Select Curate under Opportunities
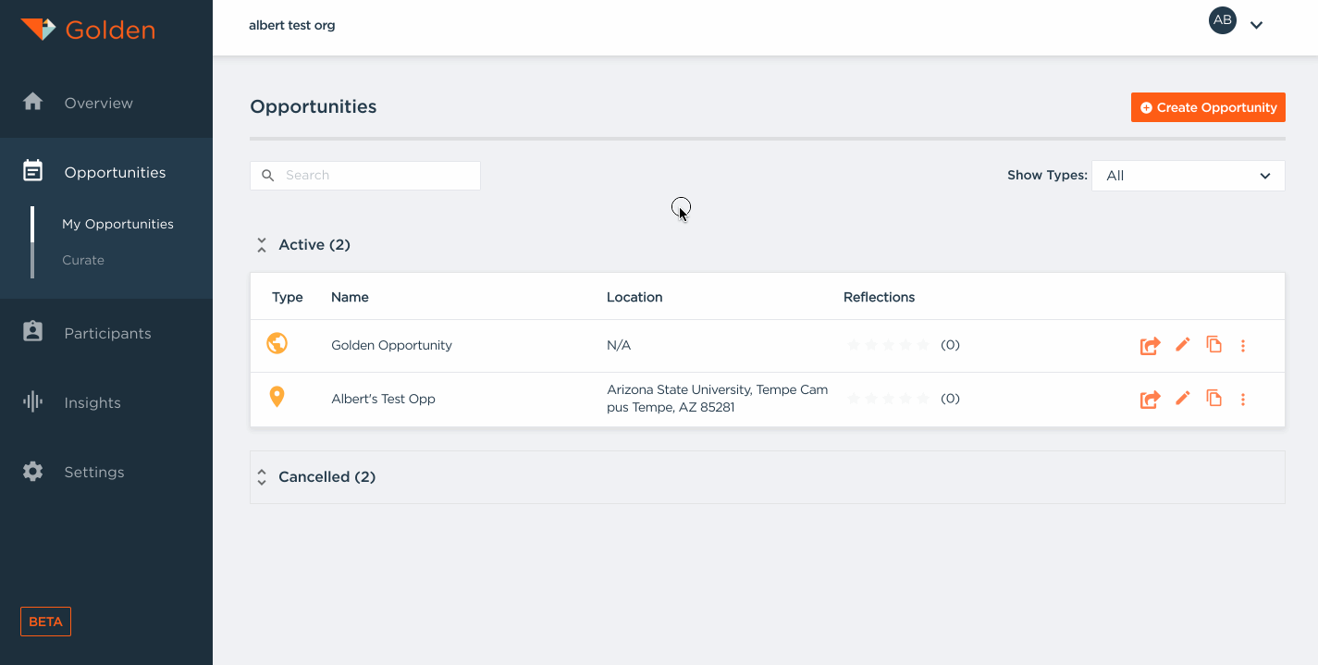1318x665 pixels. point(83,260)
